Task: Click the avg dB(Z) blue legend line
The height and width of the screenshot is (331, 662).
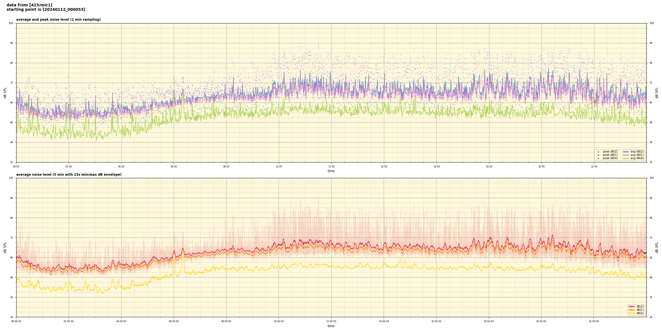Action: [626, 152]
